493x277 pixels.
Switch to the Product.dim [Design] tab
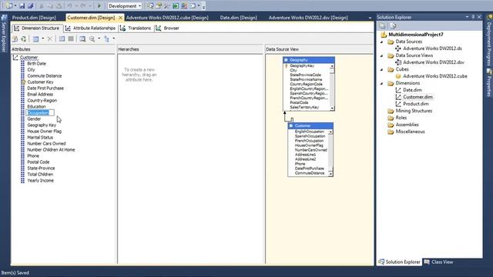(34, 18)
